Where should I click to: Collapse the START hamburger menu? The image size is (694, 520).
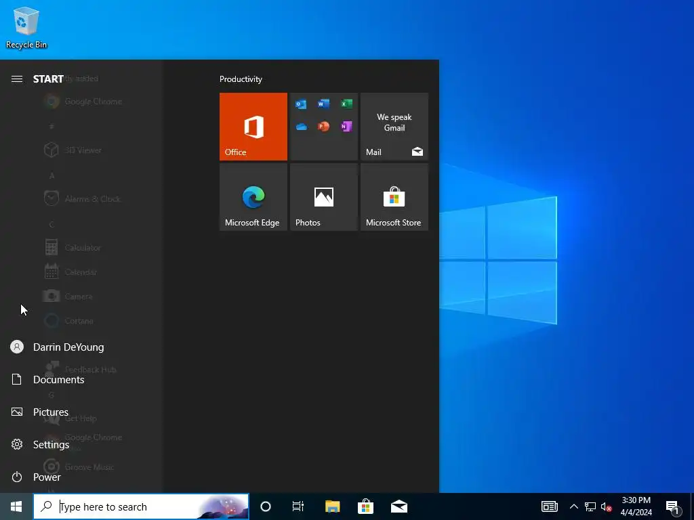(x=17, y=79)
